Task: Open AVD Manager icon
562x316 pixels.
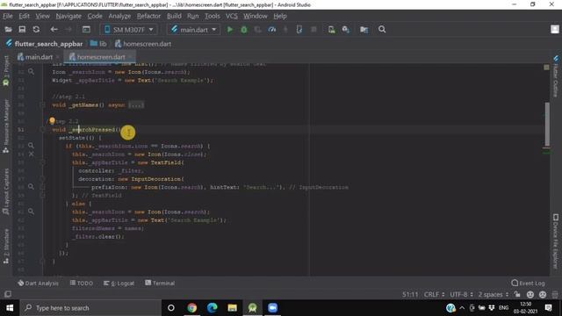Action: 332,29
